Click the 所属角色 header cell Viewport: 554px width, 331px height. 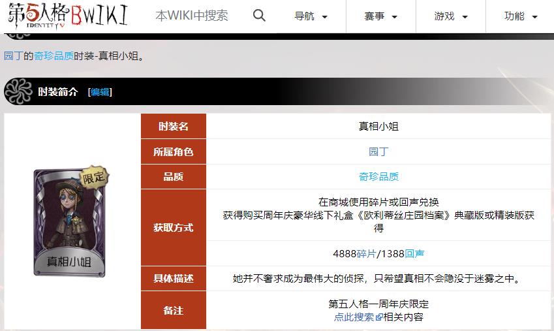tap(174, 151)
